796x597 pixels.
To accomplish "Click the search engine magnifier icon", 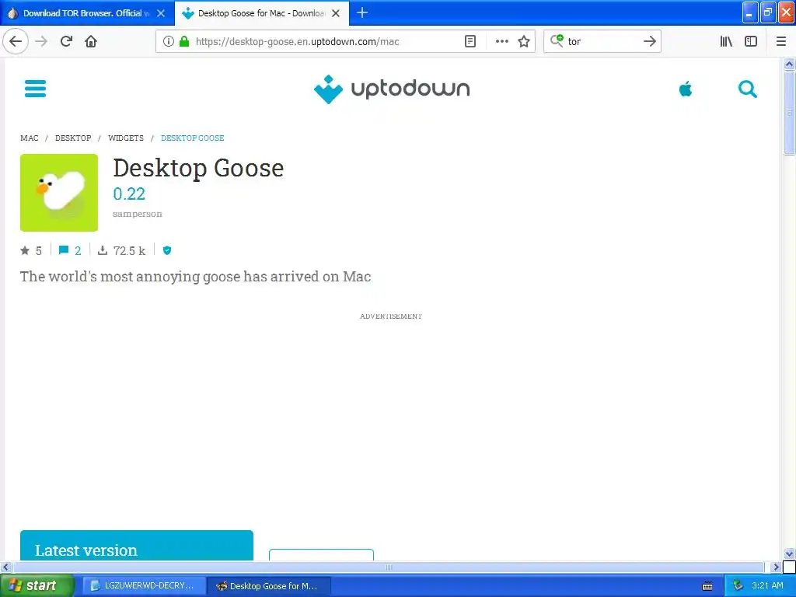I will (557, 40).
